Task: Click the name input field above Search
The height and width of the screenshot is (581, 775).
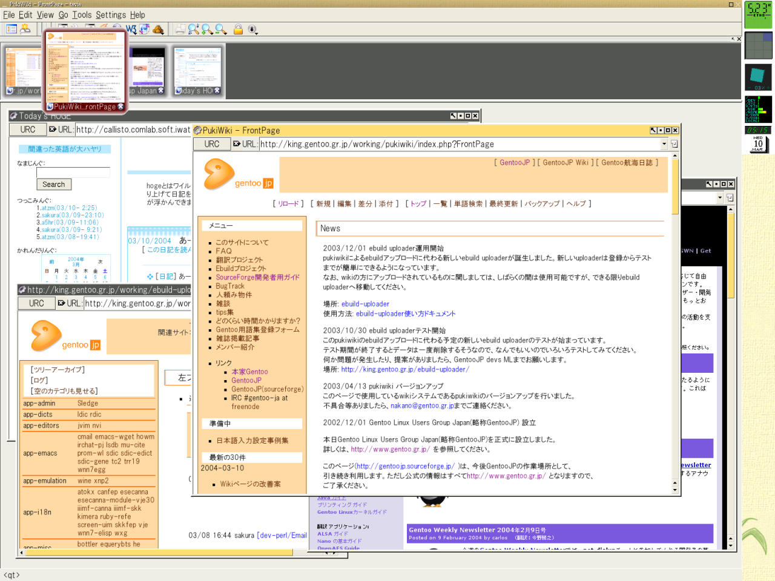Action: (73, 172)
